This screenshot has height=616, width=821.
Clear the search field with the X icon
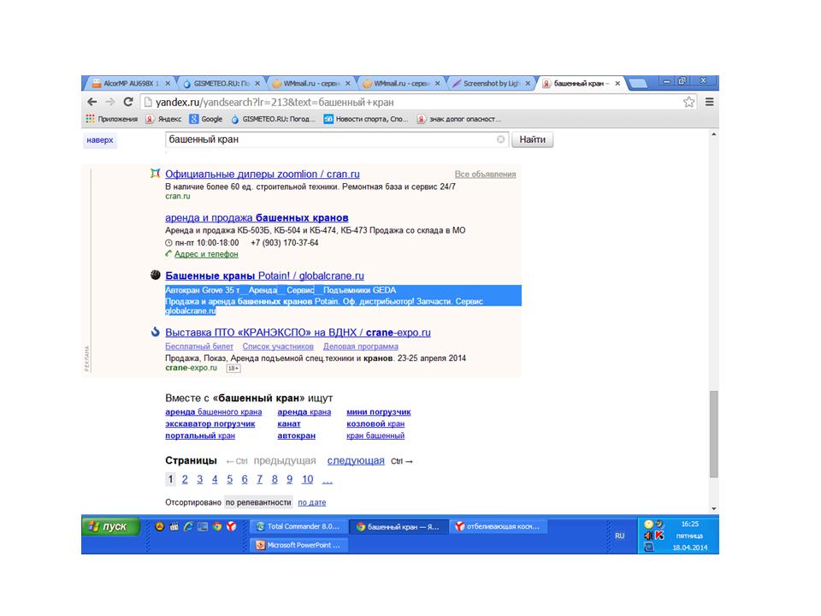click(500, 139)
